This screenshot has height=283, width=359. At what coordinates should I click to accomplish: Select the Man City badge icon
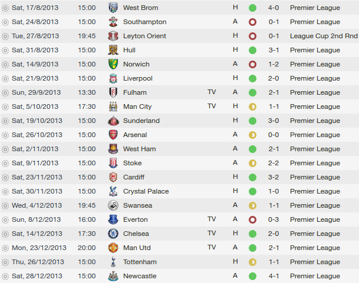point(113,106)
